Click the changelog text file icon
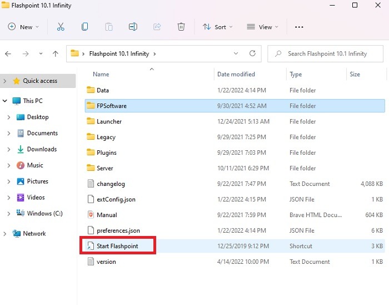 point(91,184)
